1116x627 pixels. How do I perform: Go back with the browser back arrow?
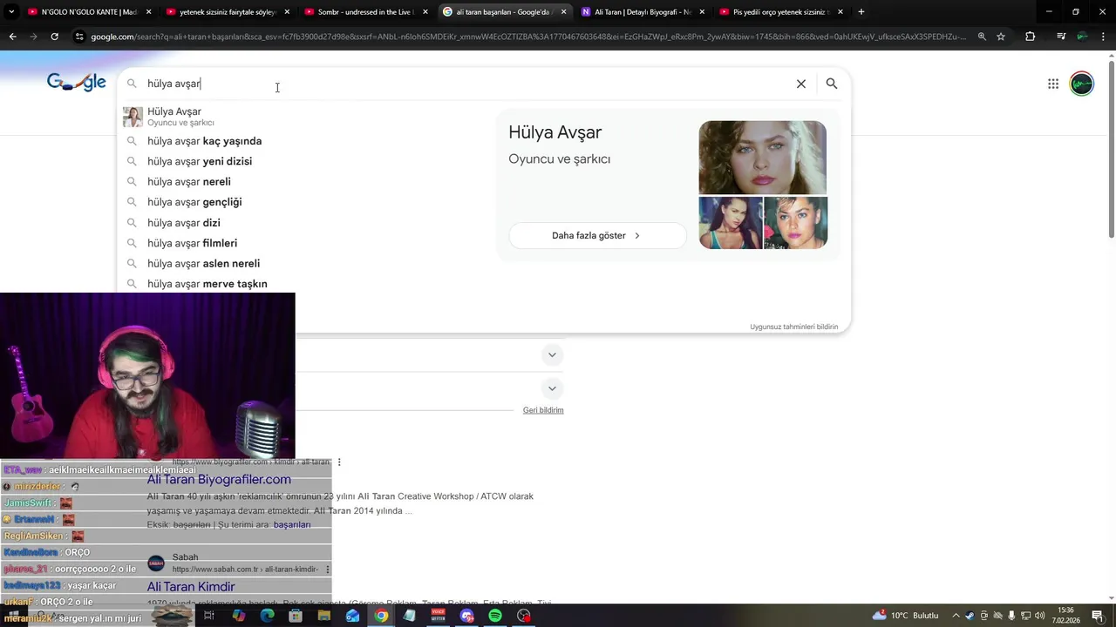pos(12,37)
